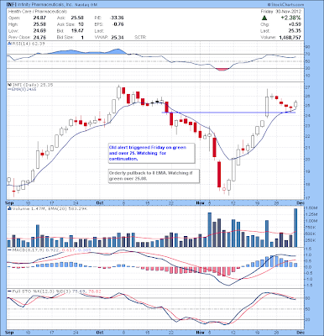Click the date Friday 30-Nov-2012
Screen dimensions: 324x336
point(281,12)
